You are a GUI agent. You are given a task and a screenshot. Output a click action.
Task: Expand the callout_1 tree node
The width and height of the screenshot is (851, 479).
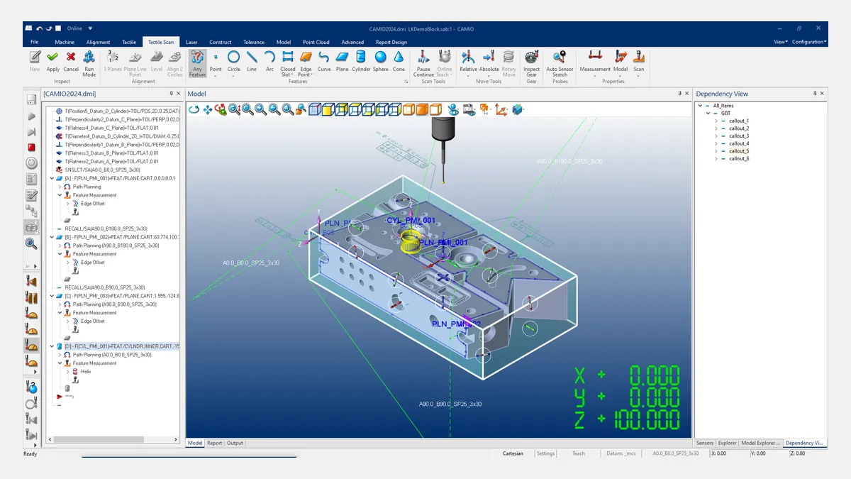click(x=716, y=121)
